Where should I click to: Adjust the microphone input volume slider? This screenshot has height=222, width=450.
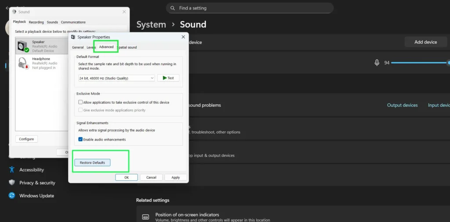coord(421,63)
